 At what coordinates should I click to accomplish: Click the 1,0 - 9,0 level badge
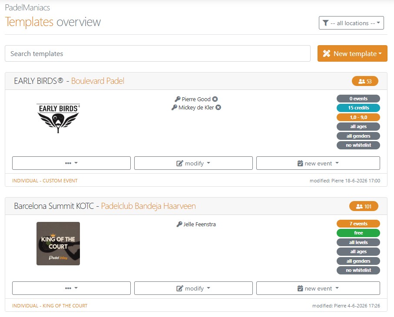pos(358,117)
